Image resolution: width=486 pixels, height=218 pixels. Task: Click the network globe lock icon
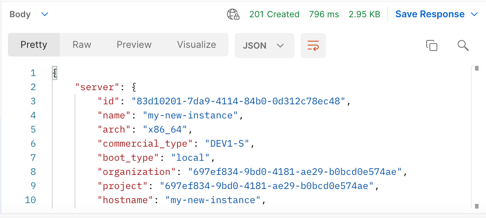233,15
